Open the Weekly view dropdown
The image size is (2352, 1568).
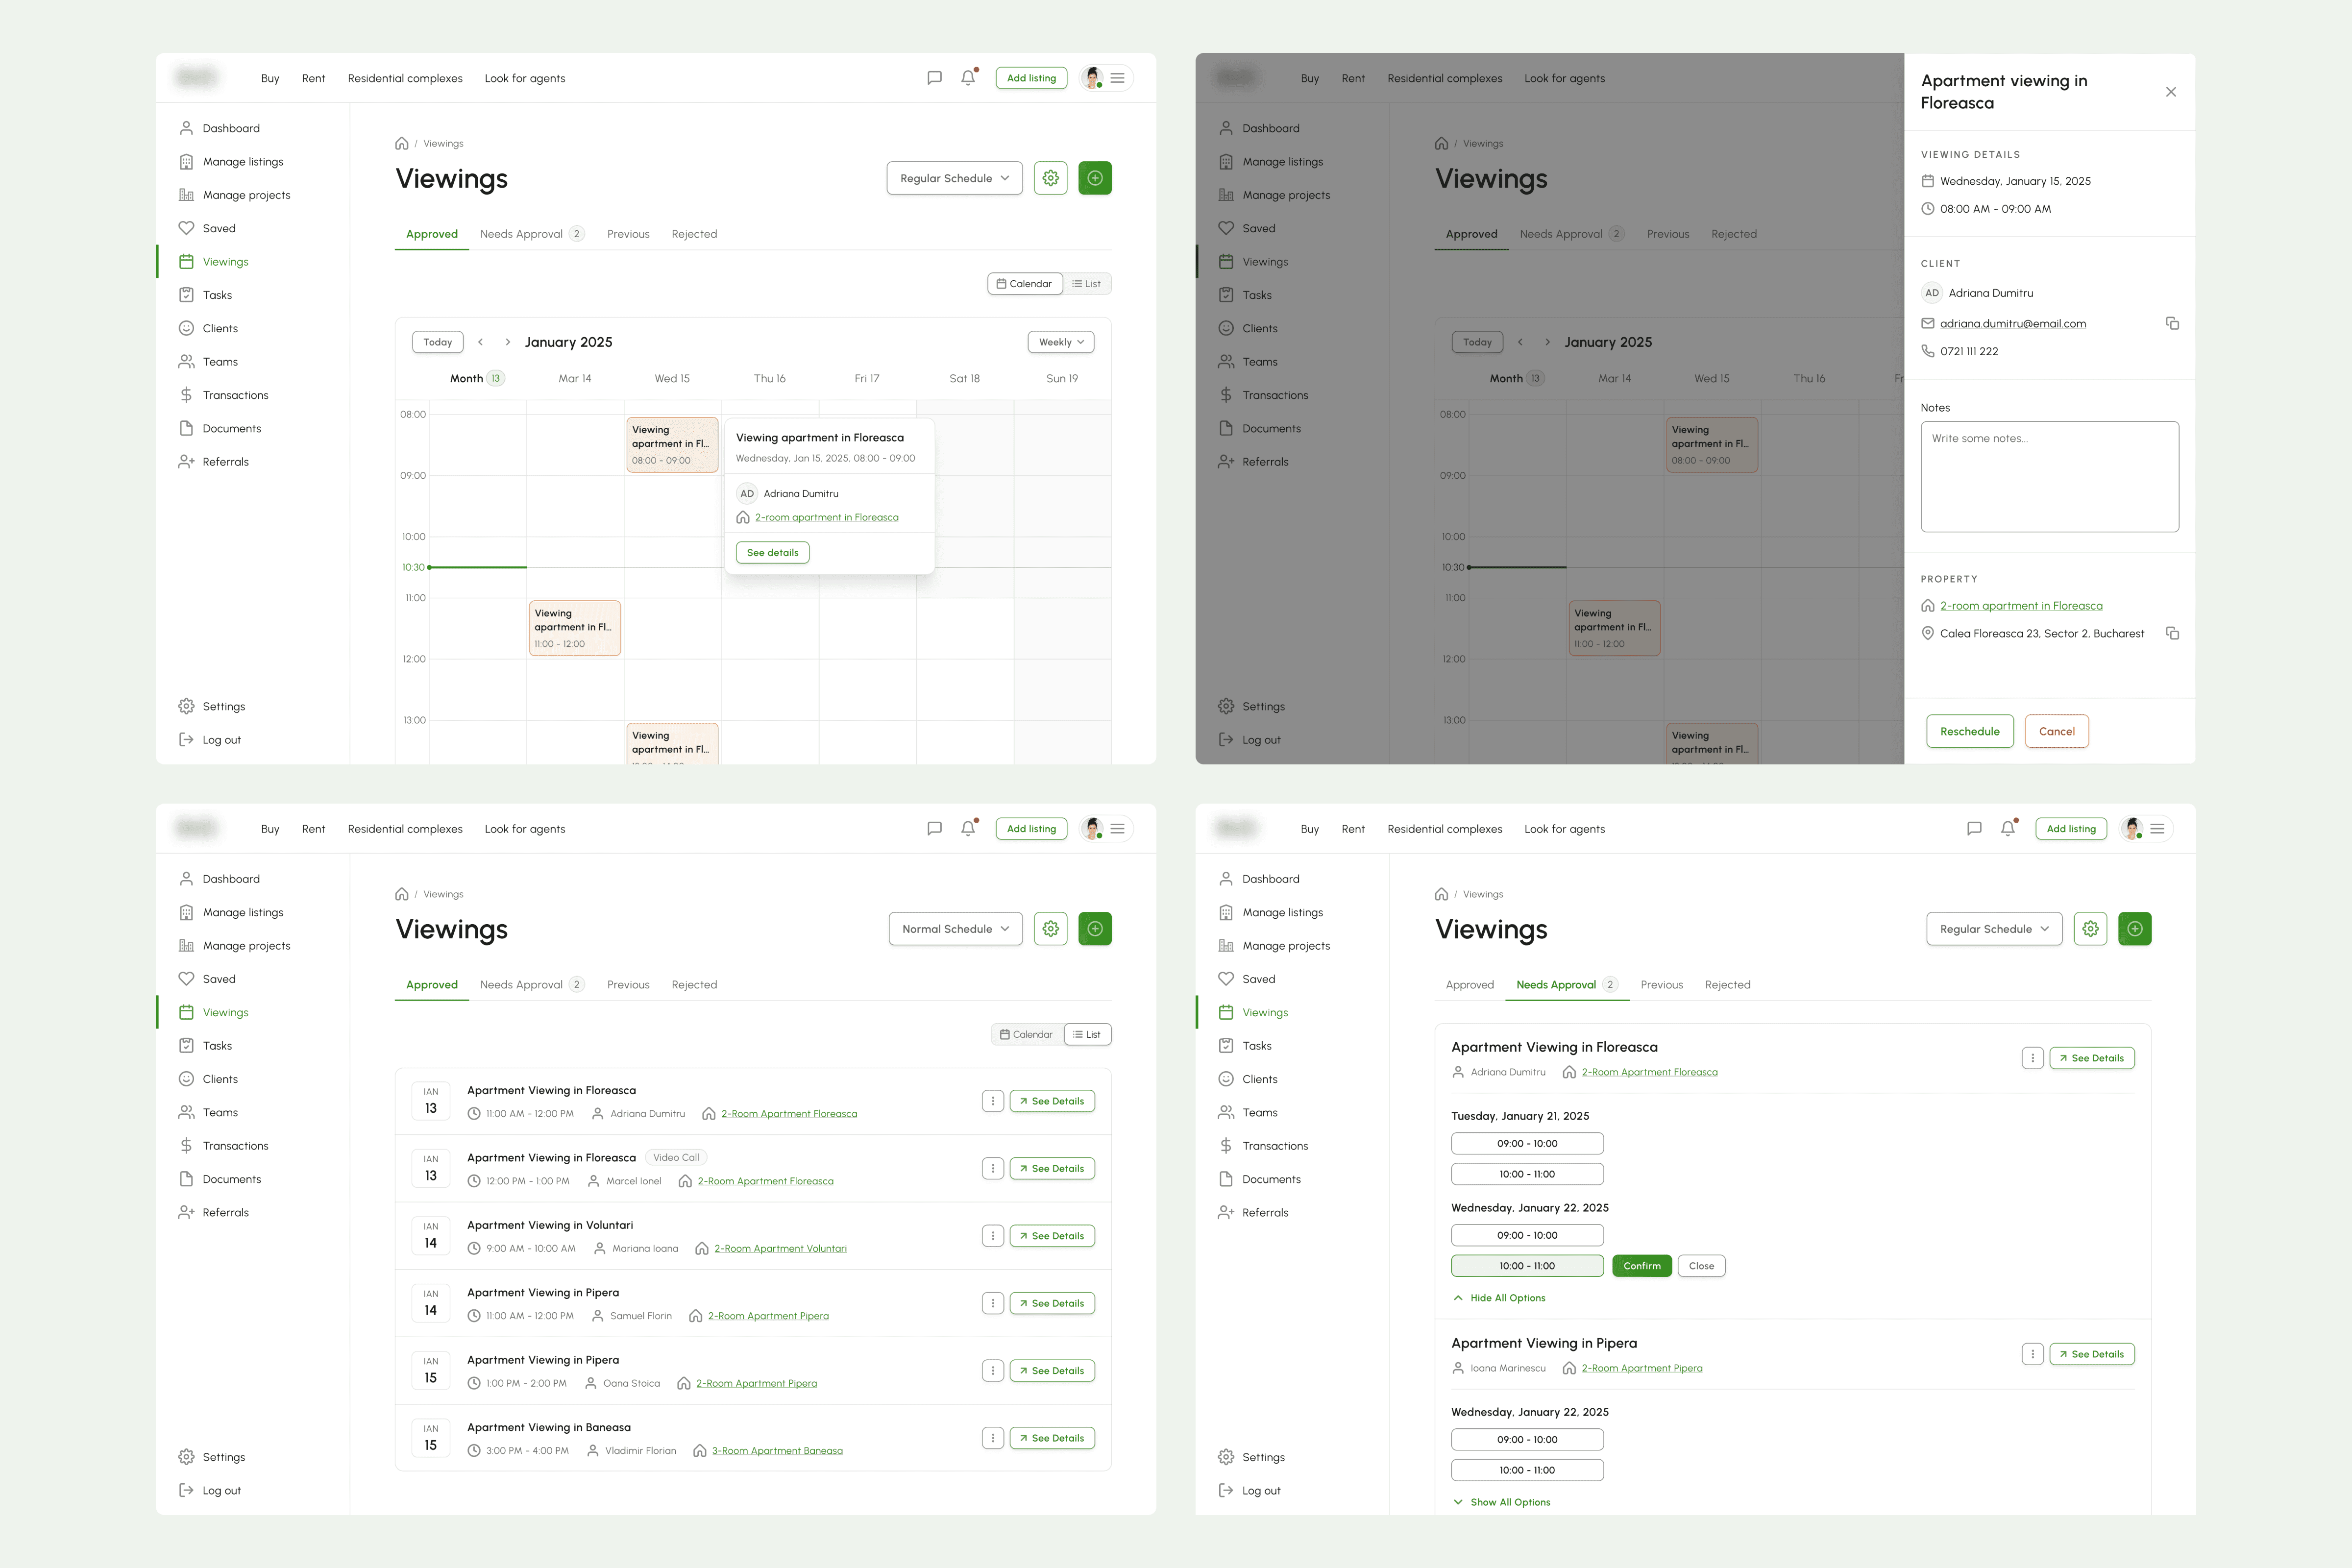pyautogui.click(x=1060, y=342)
